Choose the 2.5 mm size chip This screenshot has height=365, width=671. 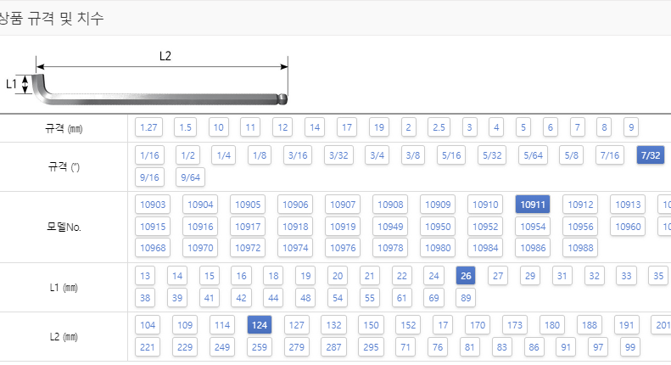click(439, 127)
